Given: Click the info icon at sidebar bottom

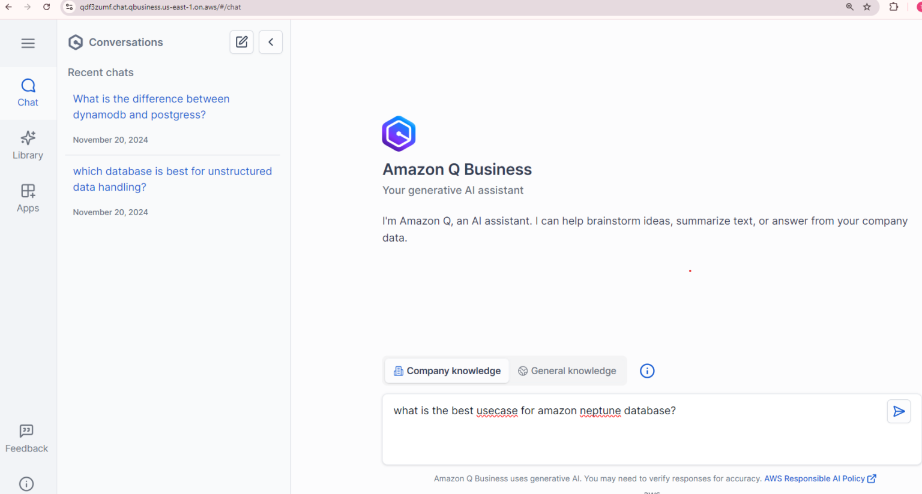Looking at the screenshot, I should [26, 484].
